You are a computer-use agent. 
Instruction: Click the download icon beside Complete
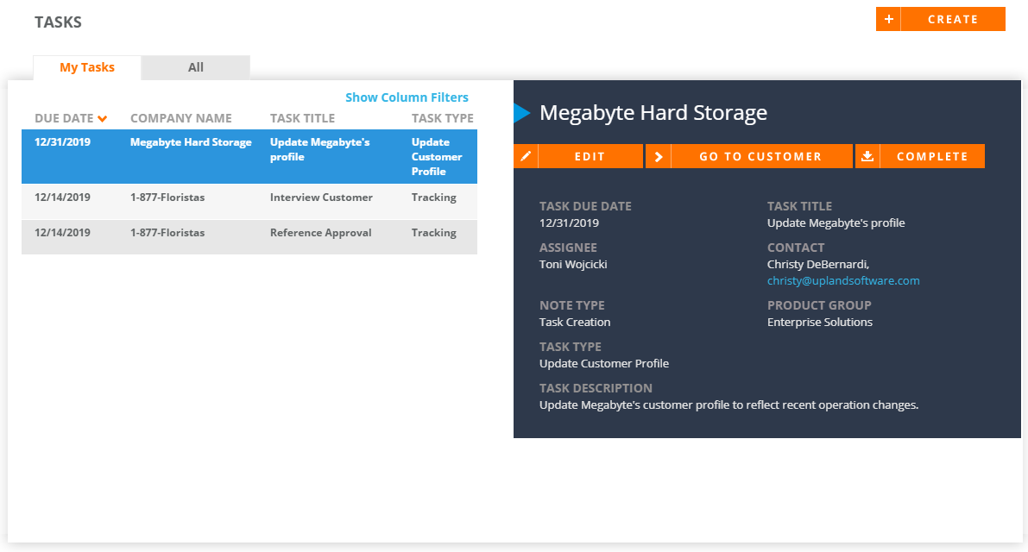coord(867,156)
